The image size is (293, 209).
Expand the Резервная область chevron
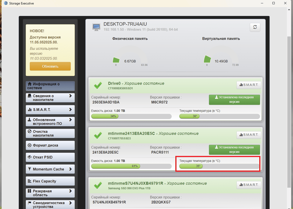(70, 191)
